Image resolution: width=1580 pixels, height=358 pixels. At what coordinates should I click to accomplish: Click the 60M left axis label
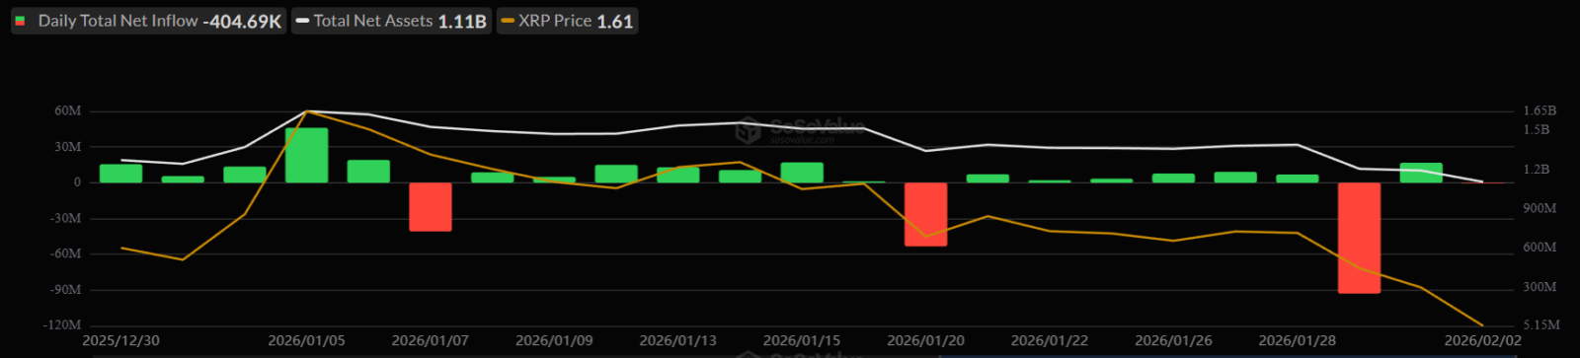(68, 111)
